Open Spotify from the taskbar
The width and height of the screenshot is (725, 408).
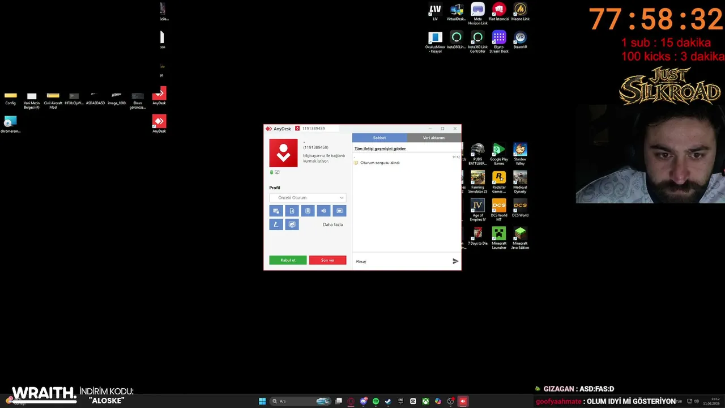tap(376, 401)
